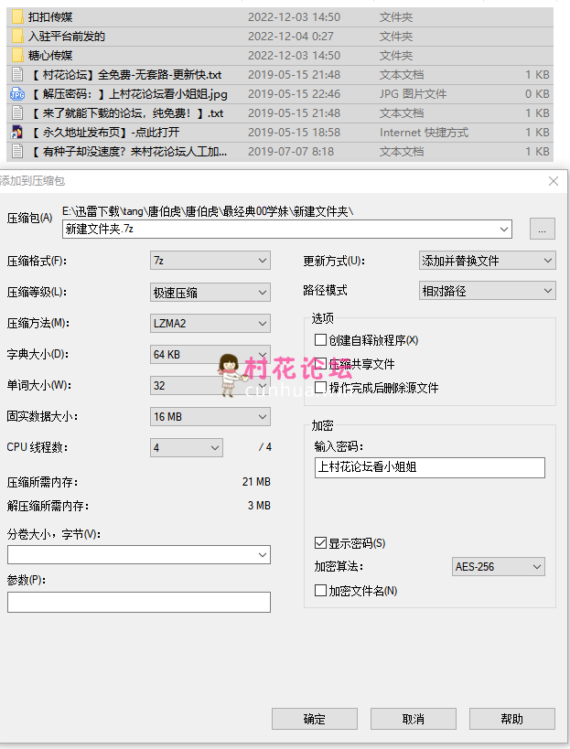
Task: Select the 全免费-无套路 text file icon
Action: point(17,75)
